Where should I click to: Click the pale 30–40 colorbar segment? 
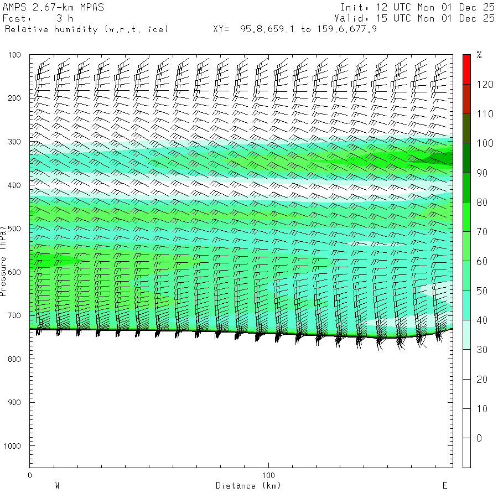[466, 335]
